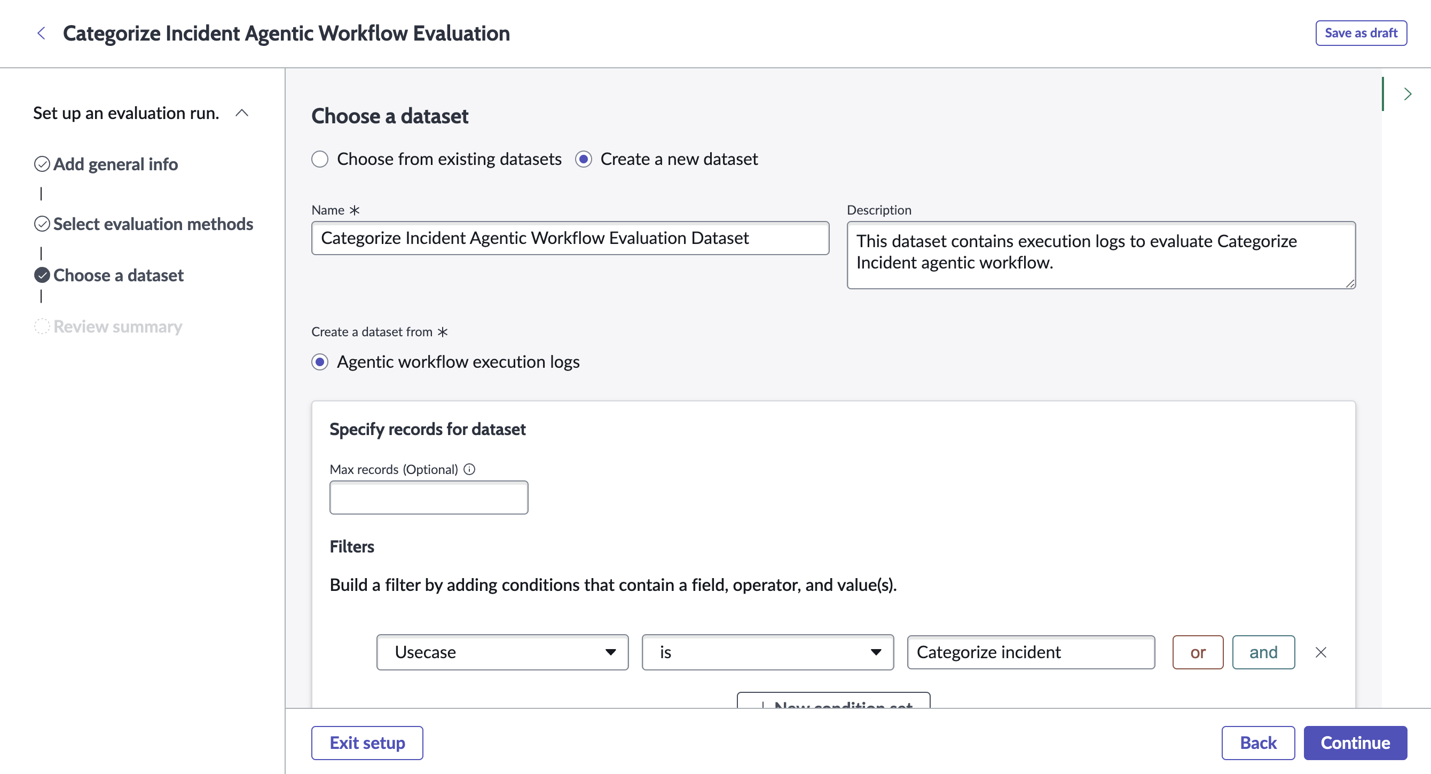Click the Max records input field
Screen dimensions: 1431x774
pos(428,497)
